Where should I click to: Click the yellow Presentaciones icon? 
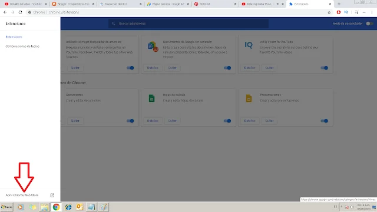(249, 98)
